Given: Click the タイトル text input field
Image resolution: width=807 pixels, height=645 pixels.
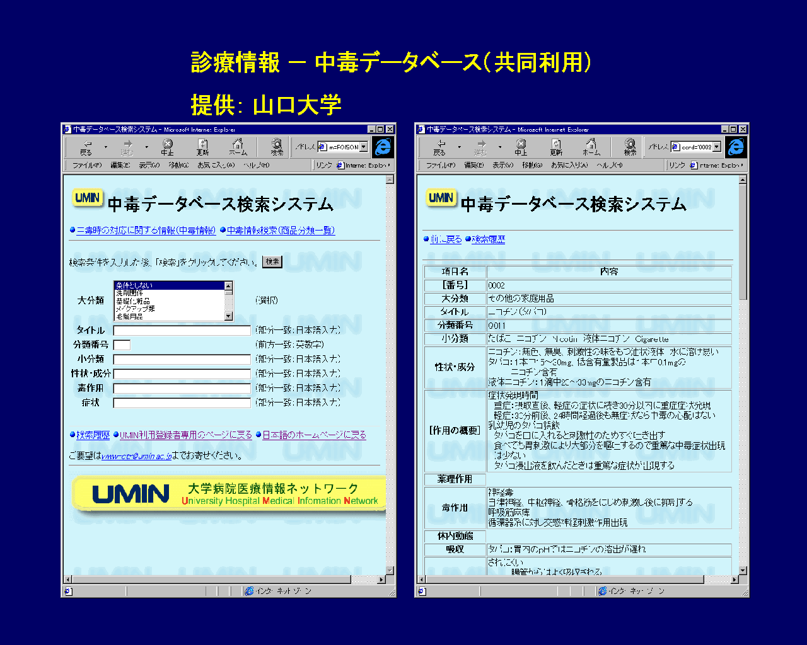Looking at the screenshot, I should pos(182,330).
